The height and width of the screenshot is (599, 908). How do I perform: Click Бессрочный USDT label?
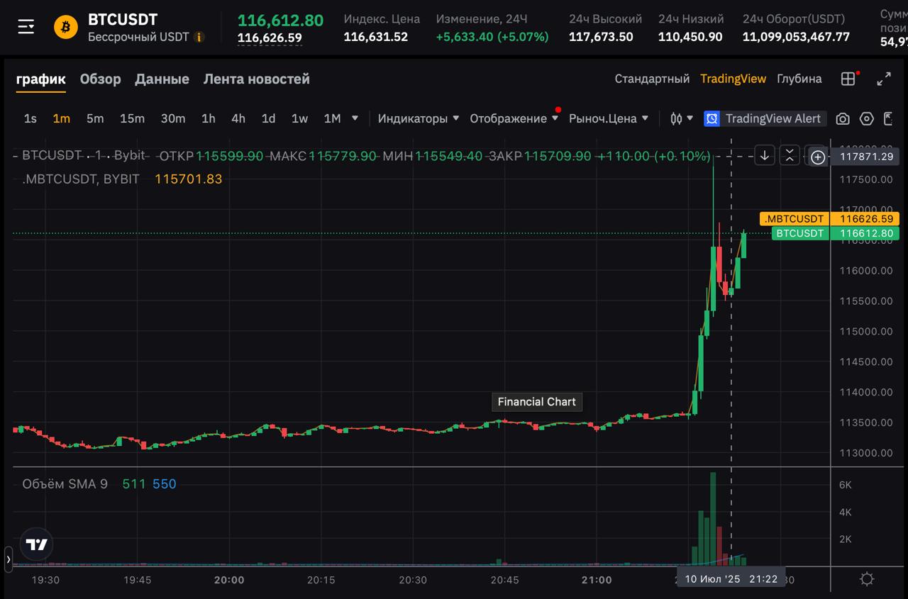pyautogui.click(x=138, y=37)
